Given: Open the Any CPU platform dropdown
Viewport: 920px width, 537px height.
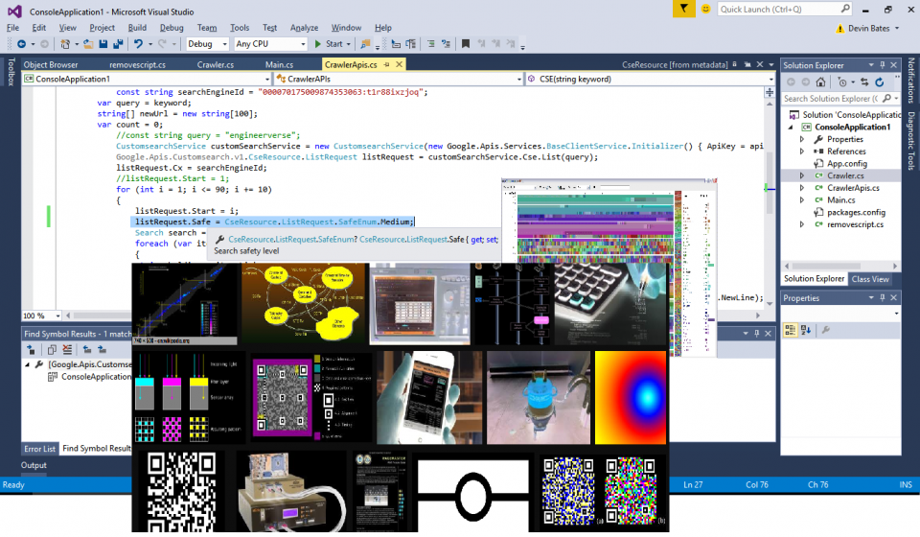Looking at the screenshot, I should click(270, 44).
